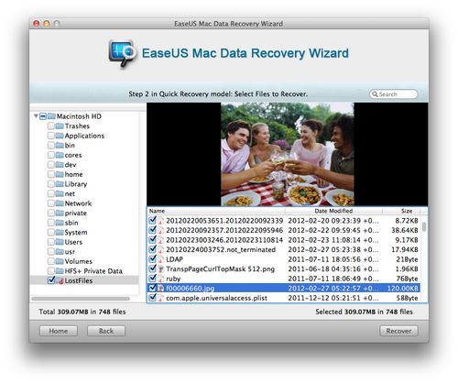Uncheck the f00006660.jpg file checkbox
458x383 pixels.
152,288
